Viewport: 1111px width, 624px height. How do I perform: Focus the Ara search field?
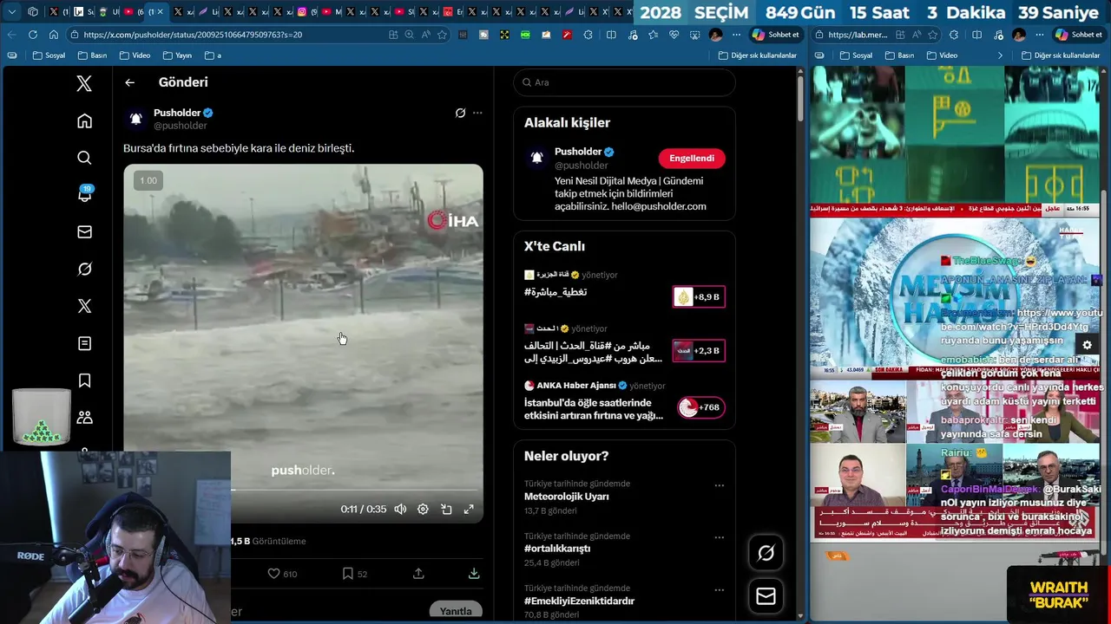coord(624,82)
